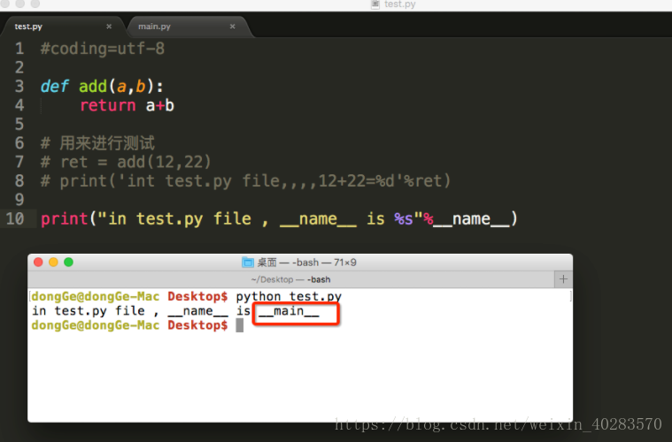672x442 pixels.
Task: Click the folder icon in terminal title bar
Action: (x=248, y=263)
